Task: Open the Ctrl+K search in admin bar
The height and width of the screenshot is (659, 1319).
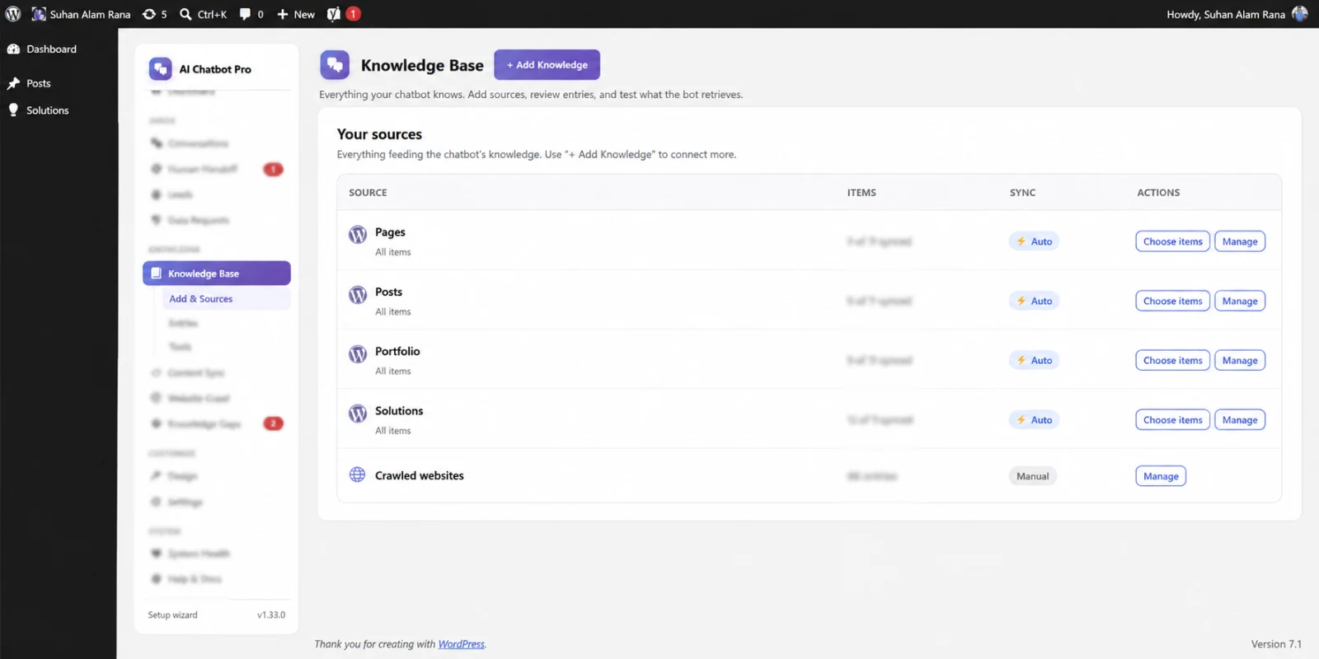Action: (x=203, y=14)
